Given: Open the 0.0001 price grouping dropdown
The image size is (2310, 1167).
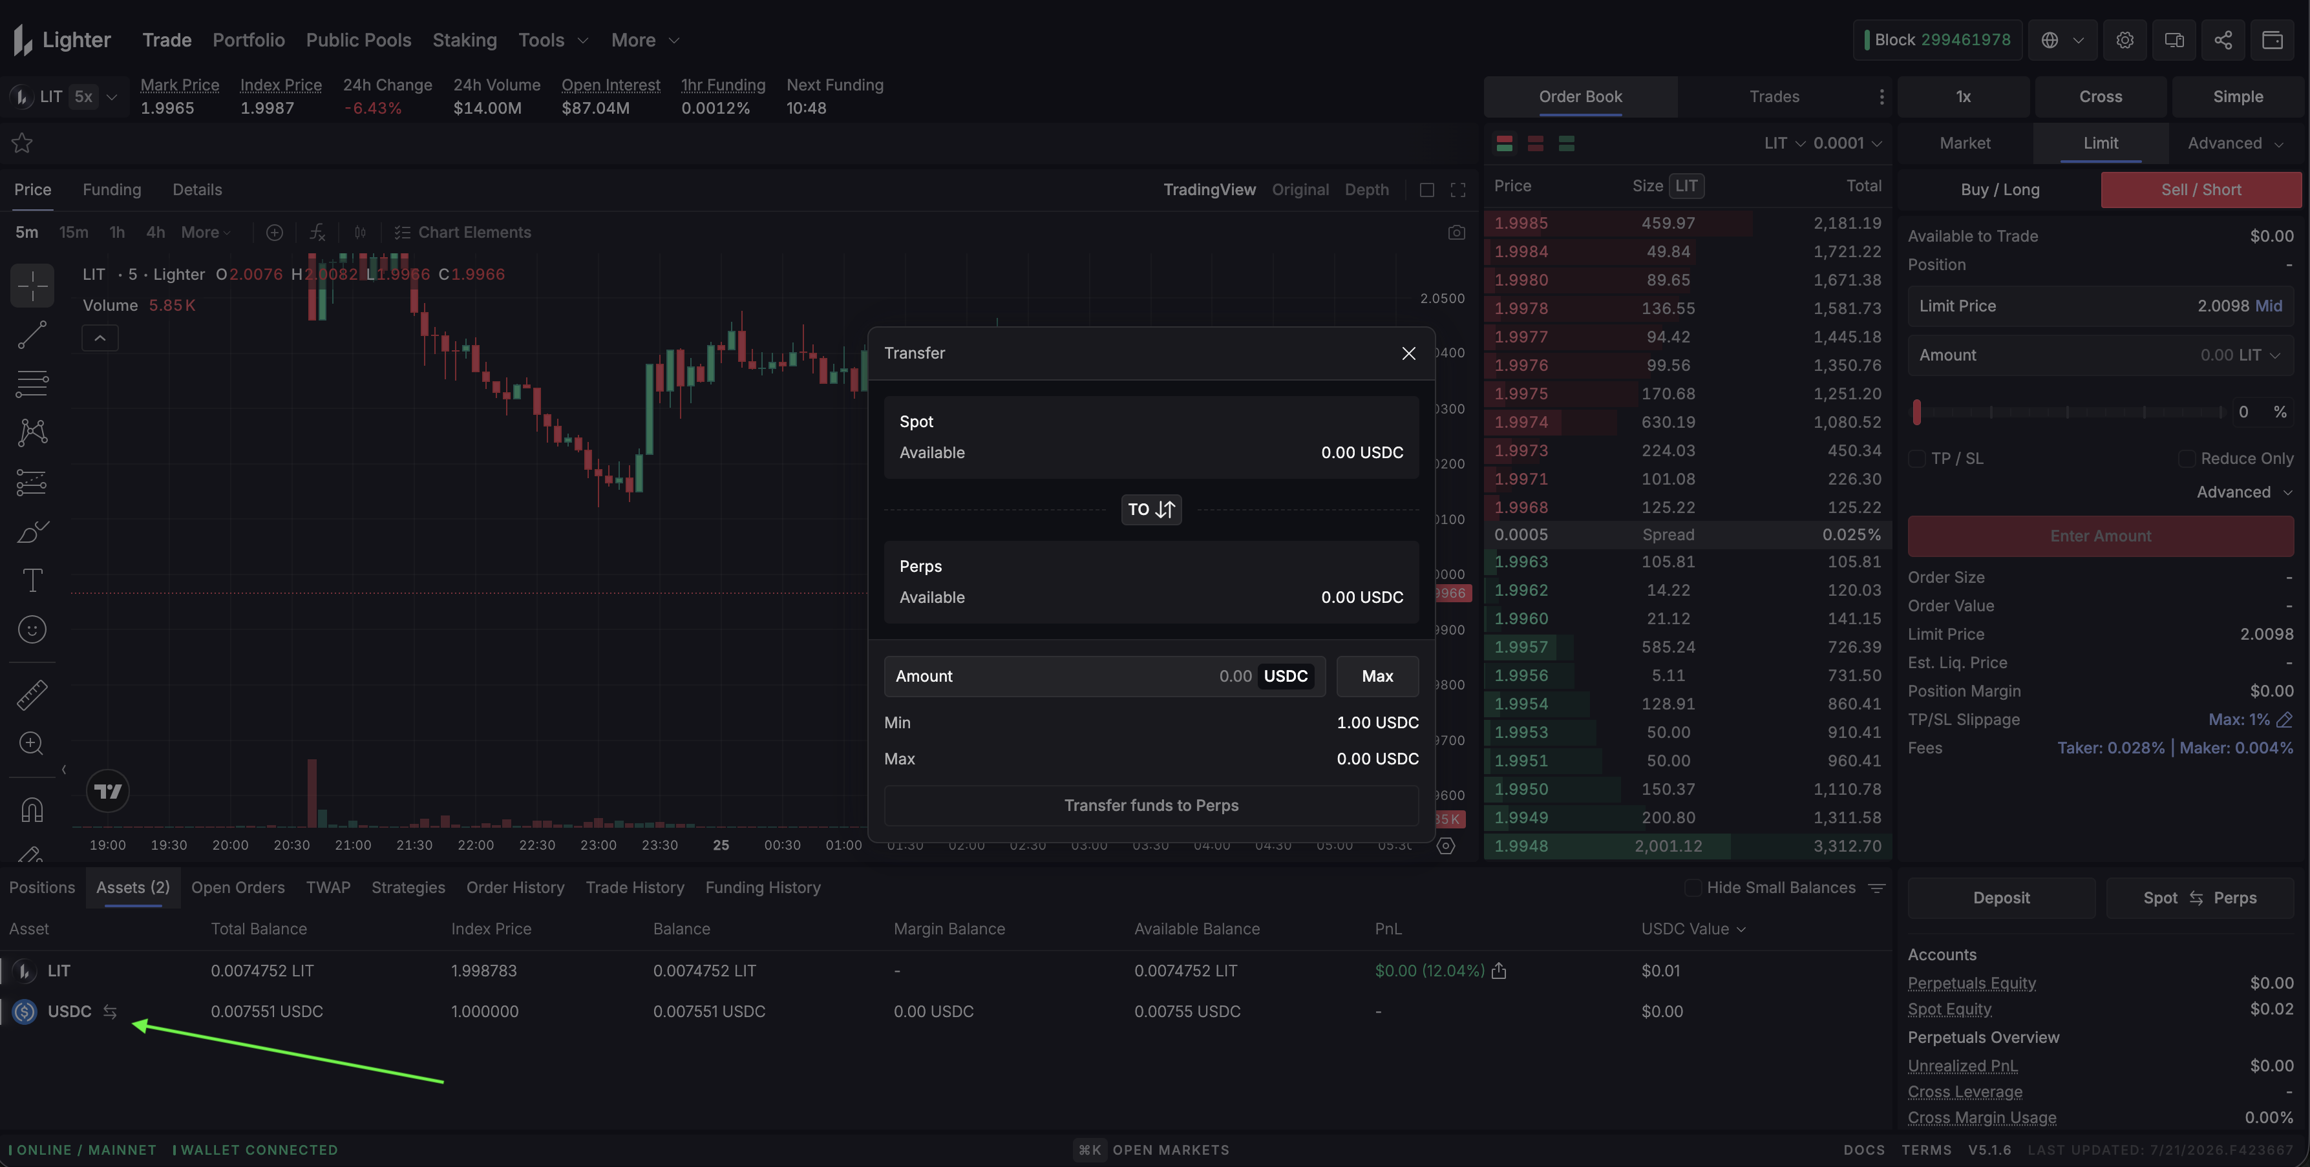Looking at the screenshot, I should [1847, 143].
